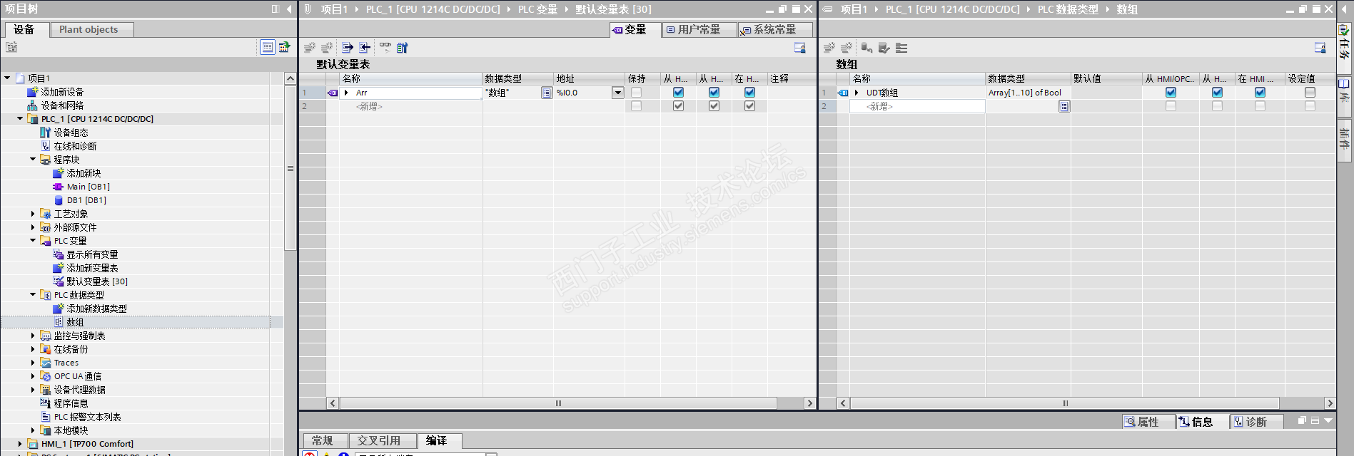Click the table overview view icon in project tree

(268, 47)
